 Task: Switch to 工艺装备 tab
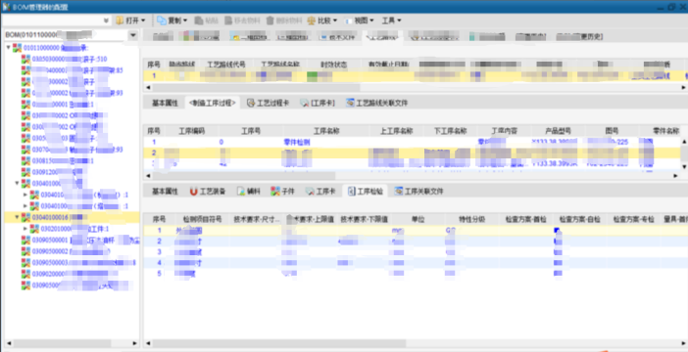click(x=208, y=192)
